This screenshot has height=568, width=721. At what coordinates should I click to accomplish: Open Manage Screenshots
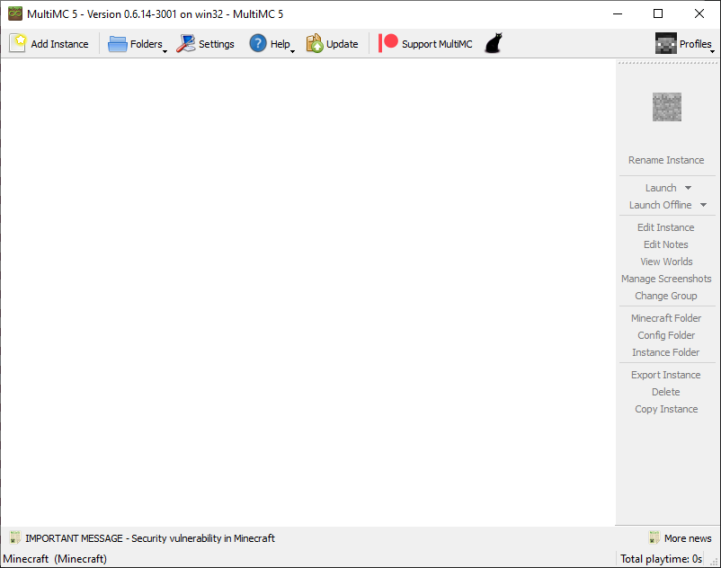pos(666,279)
